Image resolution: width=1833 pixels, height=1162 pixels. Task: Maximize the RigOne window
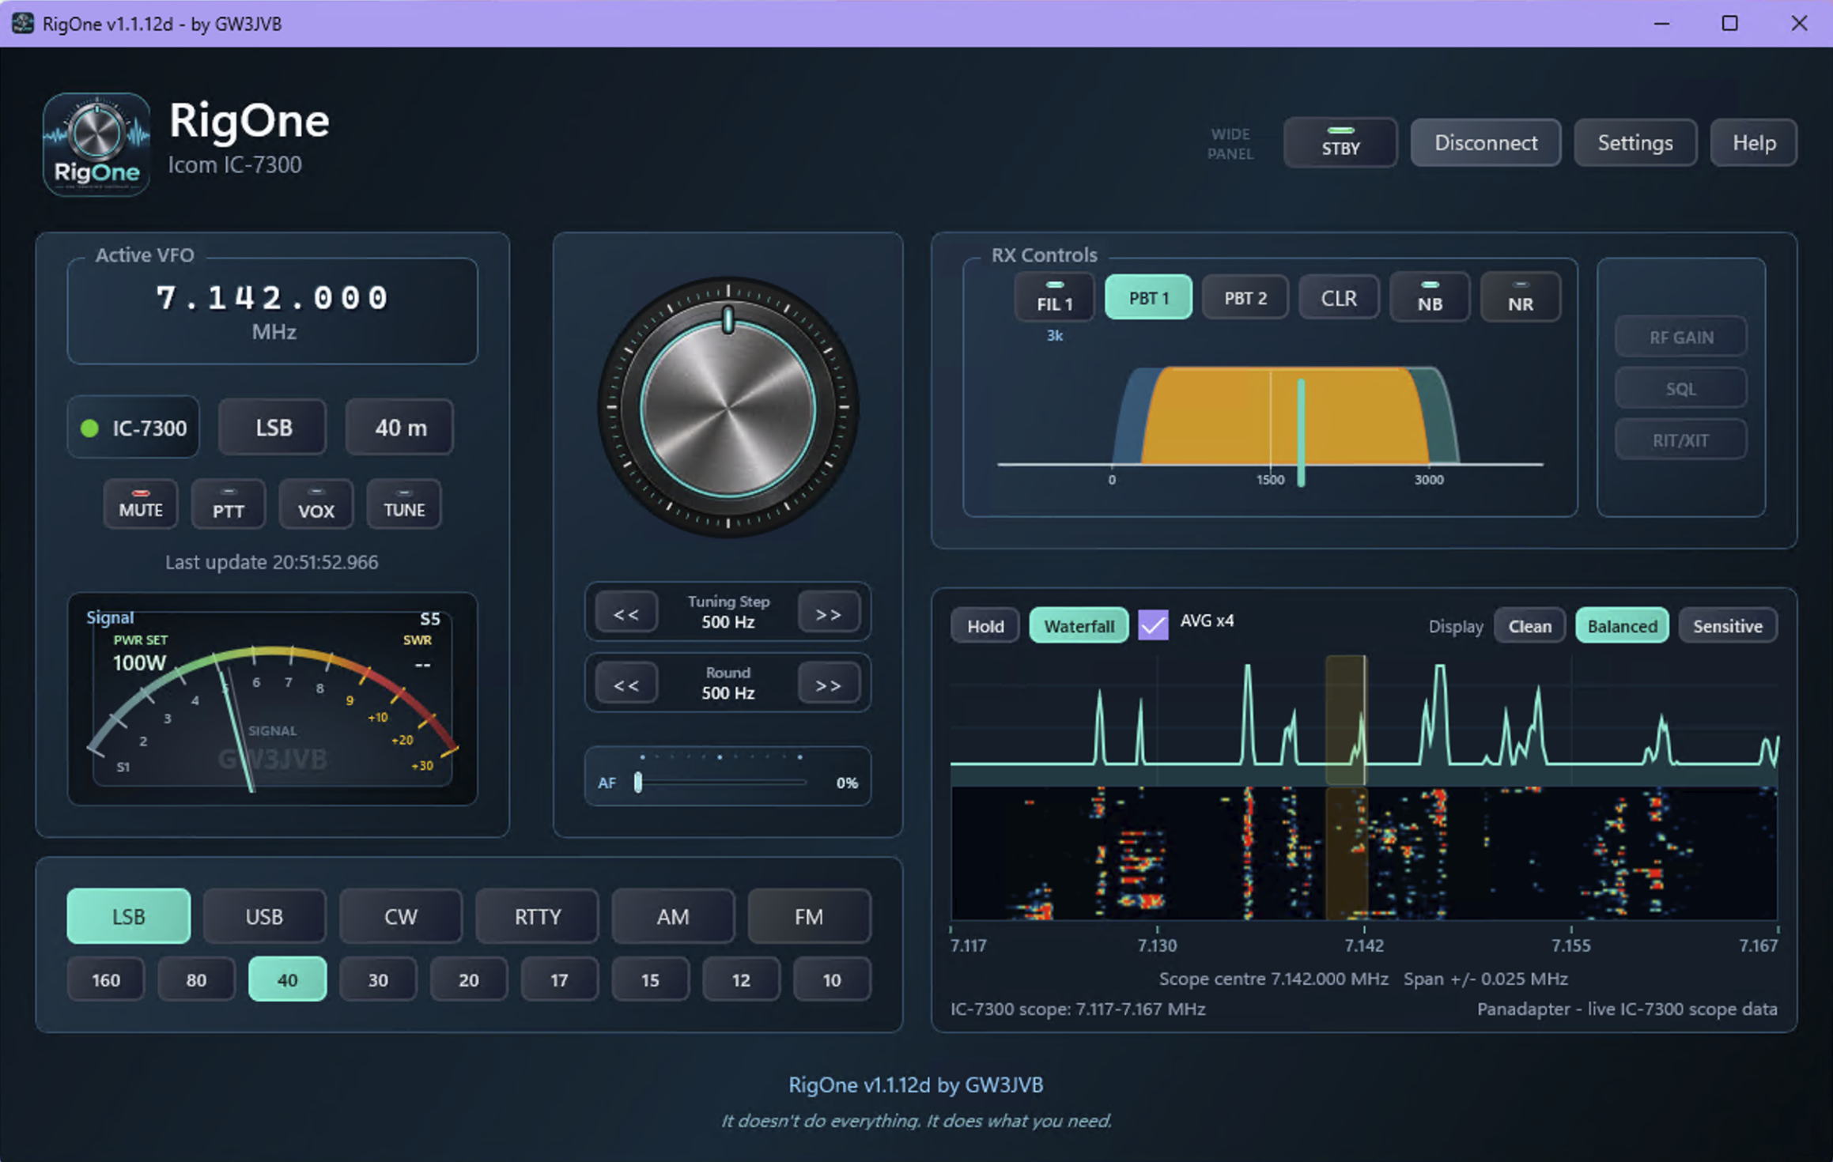click(1729, 23)
